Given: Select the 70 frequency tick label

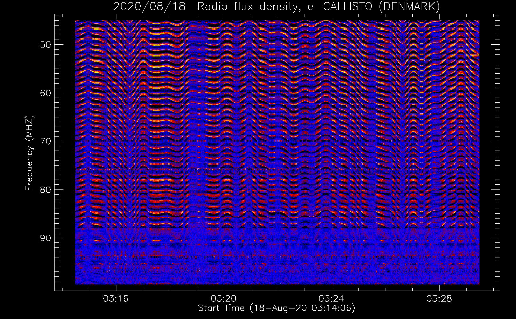Looking at the screenshot, I should [x=46, y=141].
